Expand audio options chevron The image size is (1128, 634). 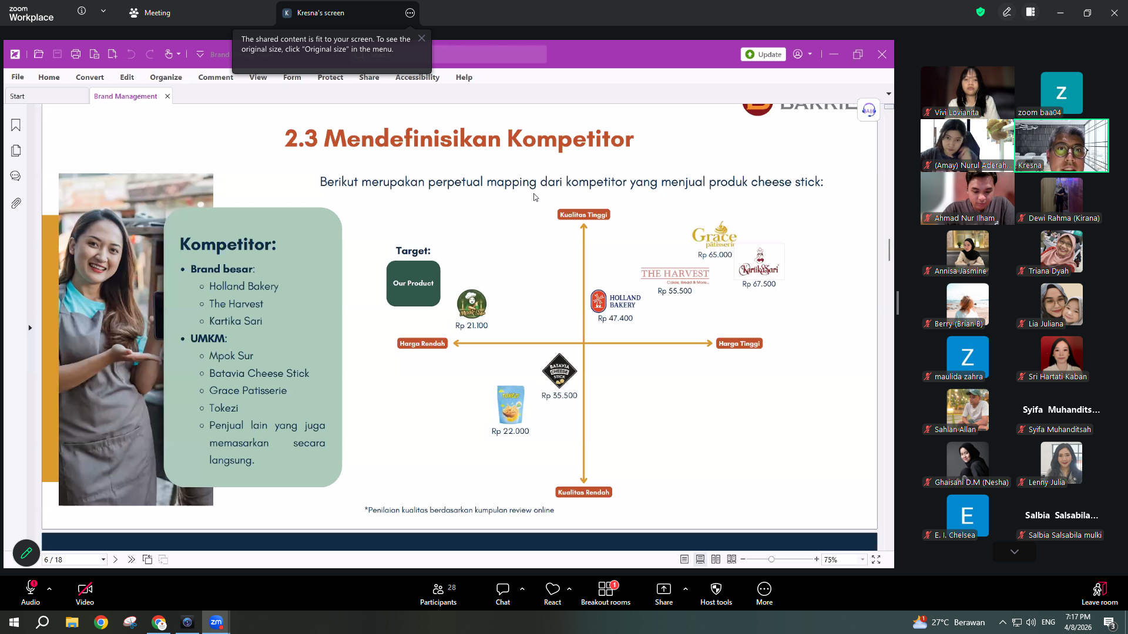click(x=49, y=588)
